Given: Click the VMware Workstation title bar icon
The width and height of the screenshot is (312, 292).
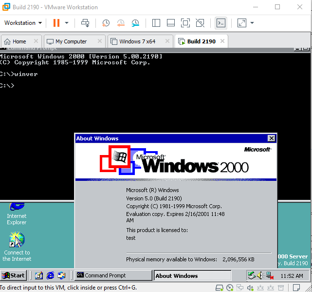Looking at the screenshot, I should tap(6, 7).
